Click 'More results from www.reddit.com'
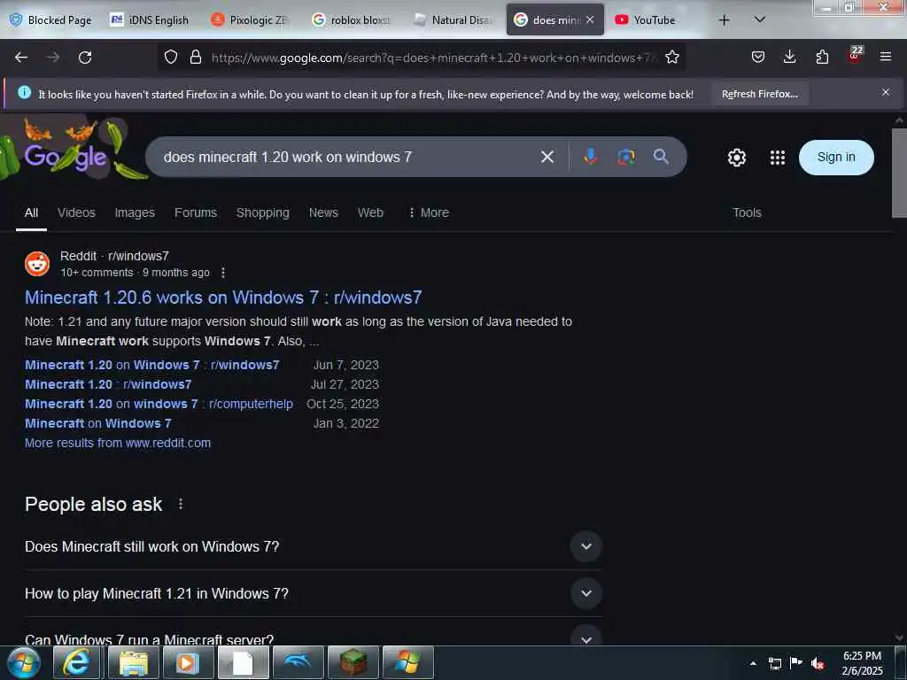Image resolution: width=907 pixels, height=680 pixels. coord(118,443)
